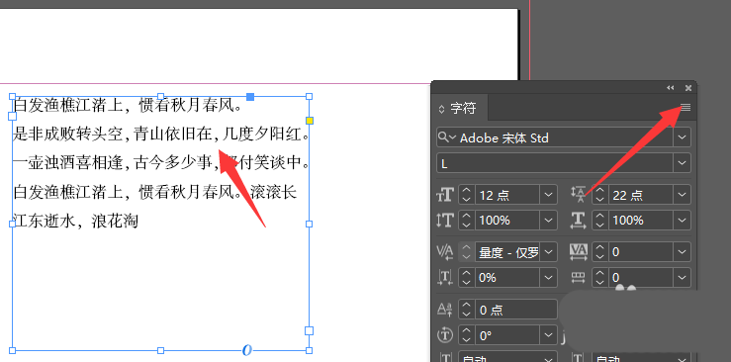Click the font size TT icon
The width and height of the screenshot is (731, 362).
pyautogui.click(x=445, y=195)
